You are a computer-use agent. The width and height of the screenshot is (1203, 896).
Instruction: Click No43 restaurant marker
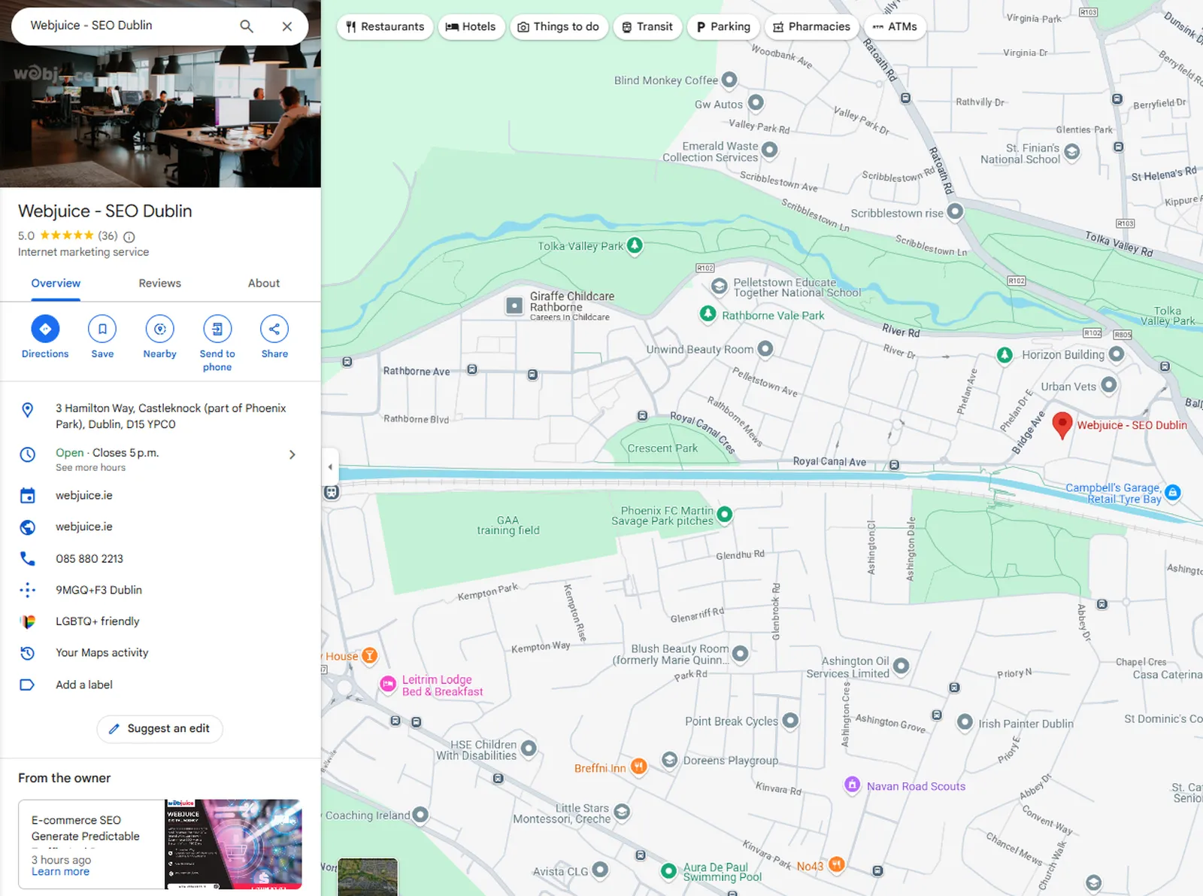[x=836, y=864]
